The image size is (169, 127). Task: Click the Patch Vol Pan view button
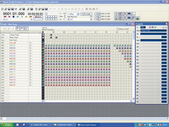[26, 29]
